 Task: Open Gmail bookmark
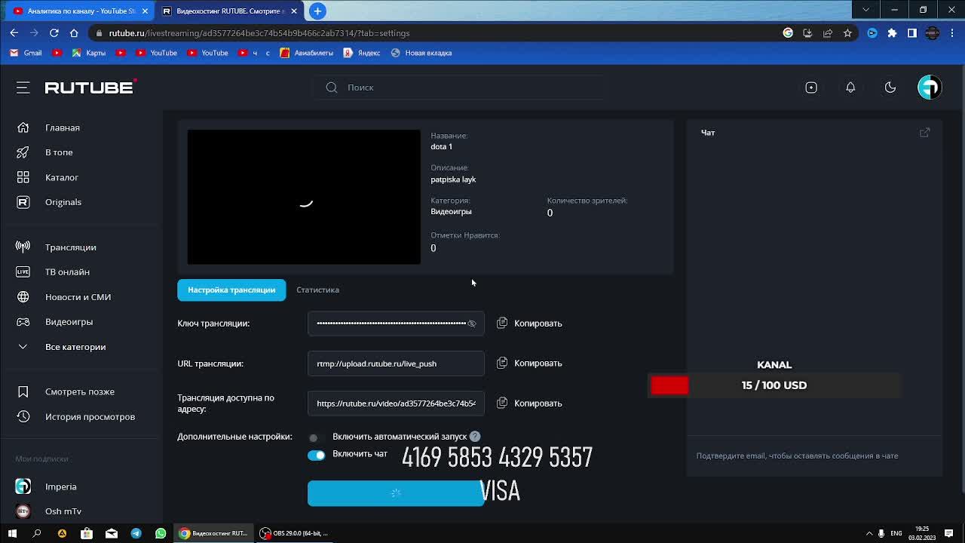click(26, 53)
